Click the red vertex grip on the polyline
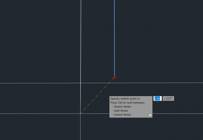 click(114, 77)
